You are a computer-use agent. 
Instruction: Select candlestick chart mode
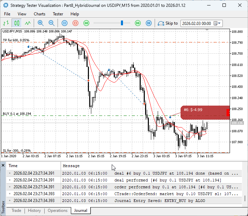pos(17,23)
